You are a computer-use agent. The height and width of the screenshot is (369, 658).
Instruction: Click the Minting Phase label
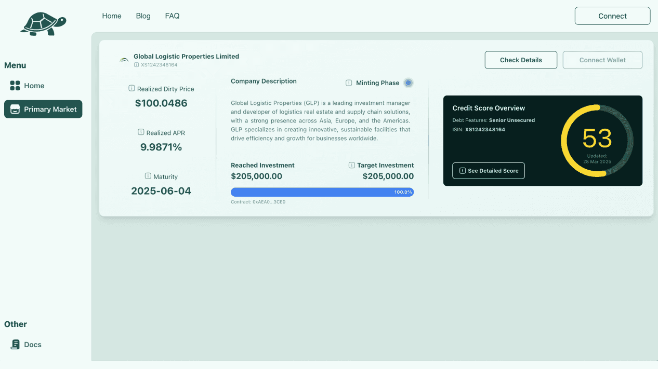pos(378,83)
